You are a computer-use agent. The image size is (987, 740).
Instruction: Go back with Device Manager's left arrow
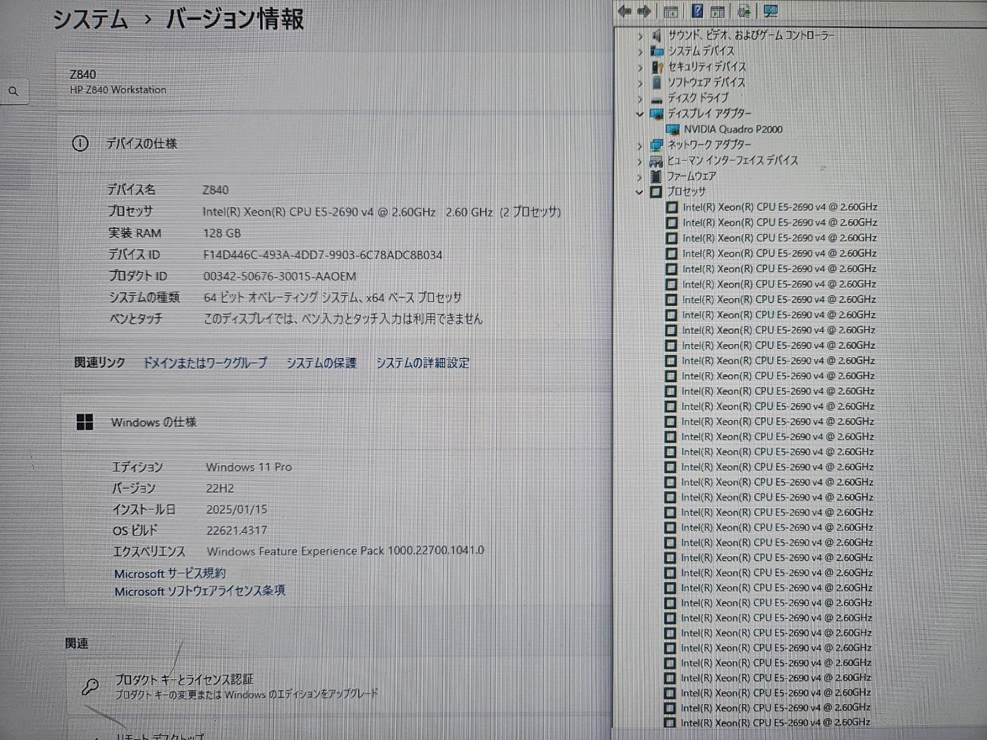624,11
